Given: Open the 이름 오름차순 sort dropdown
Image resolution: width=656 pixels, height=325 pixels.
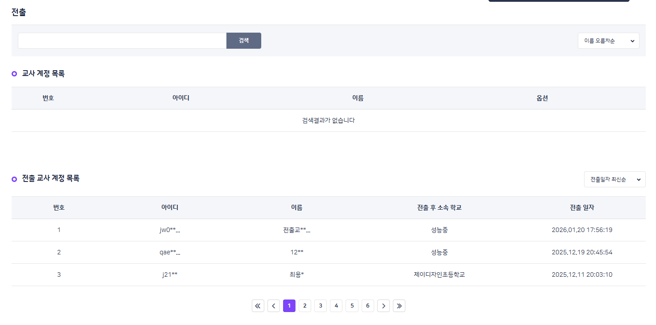Looking at the screenshot, I should (x=608, y=41).
